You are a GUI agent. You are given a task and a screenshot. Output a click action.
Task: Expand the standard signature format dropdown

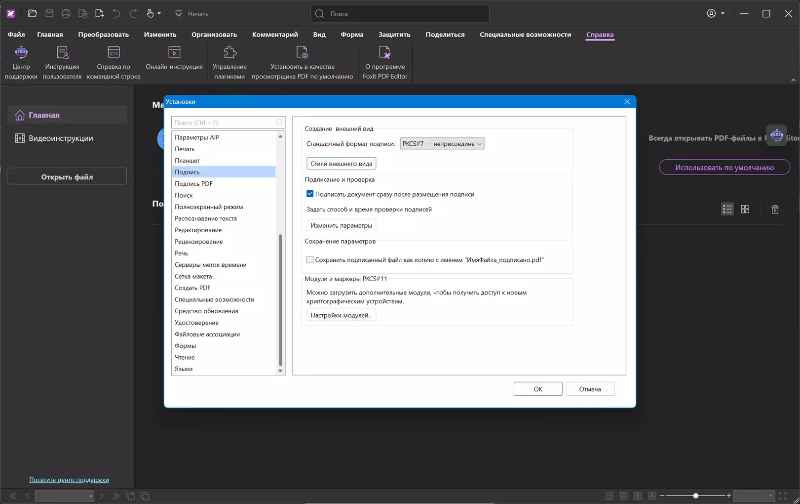442,144
